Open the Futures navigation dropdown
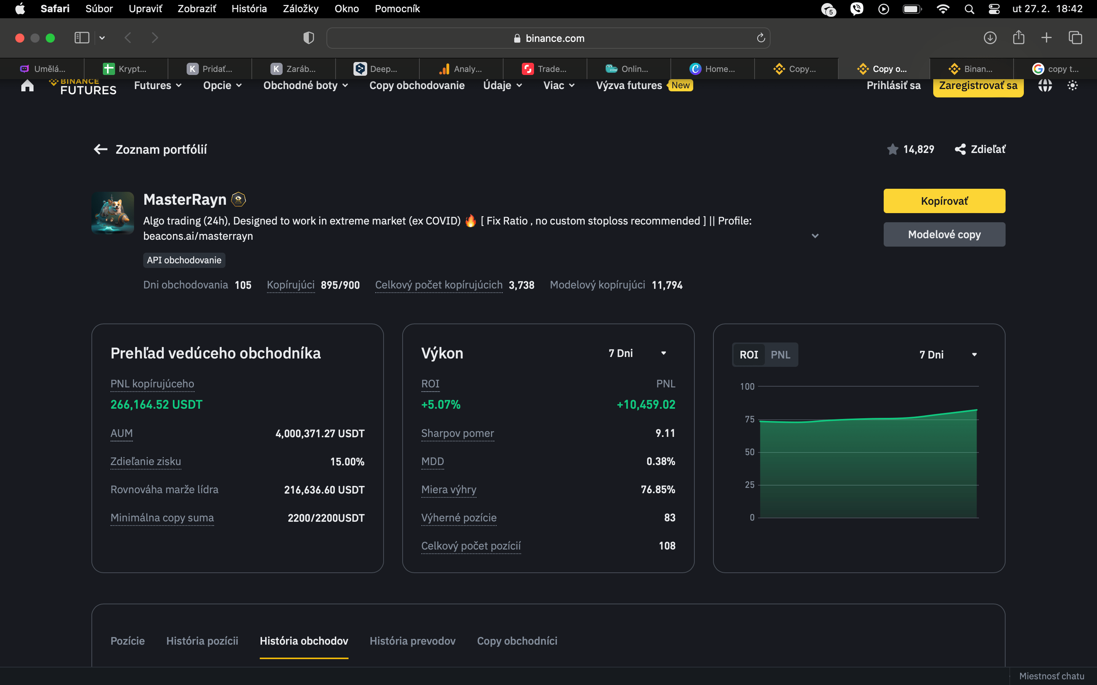This screenshot has height=685, width=1097. pos(157,85)
